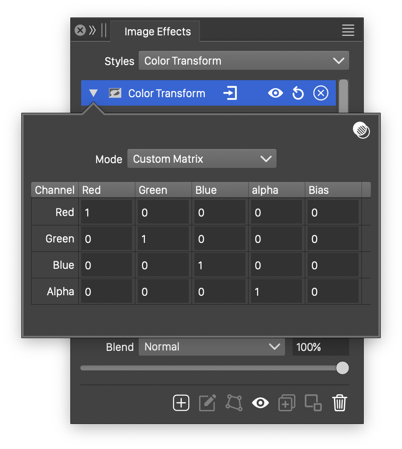
Task: Collapse the Color Transform disclosure triangle
Action: (93, 93)
